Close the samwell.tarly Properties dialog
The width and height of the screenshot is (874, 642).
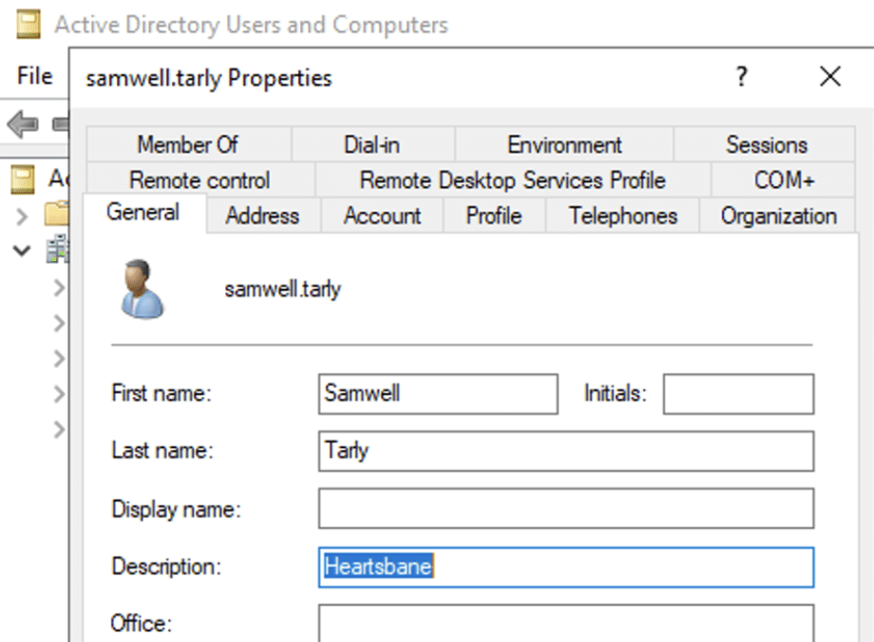[x=829, y=77]
